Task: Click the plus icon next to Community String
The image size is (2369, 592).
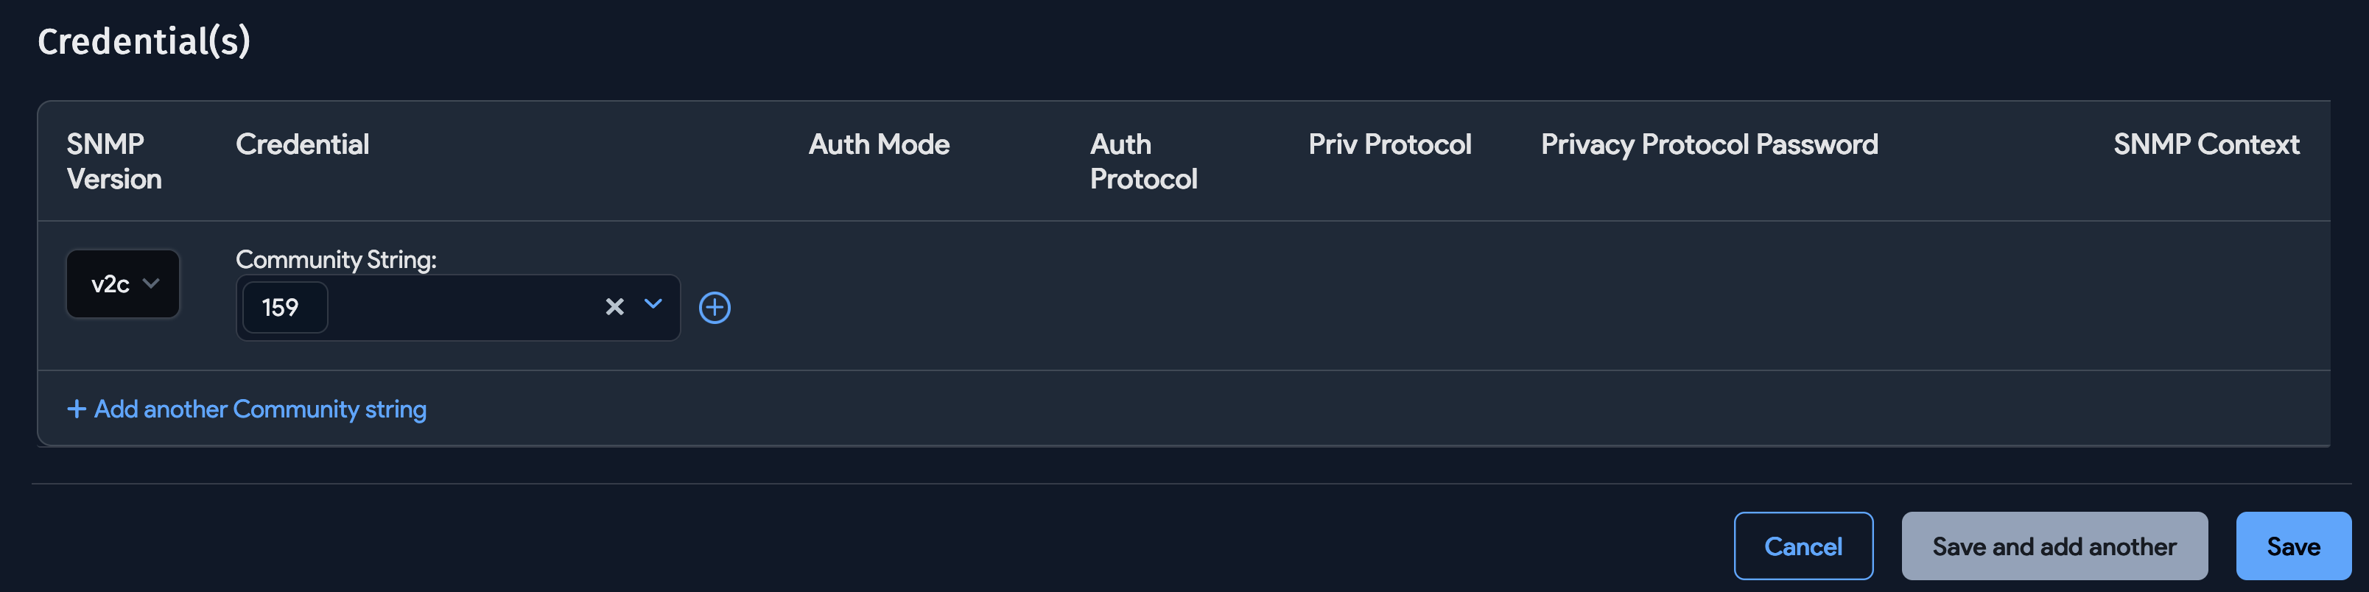Action: pyautogui.click(x=715, y=308)
